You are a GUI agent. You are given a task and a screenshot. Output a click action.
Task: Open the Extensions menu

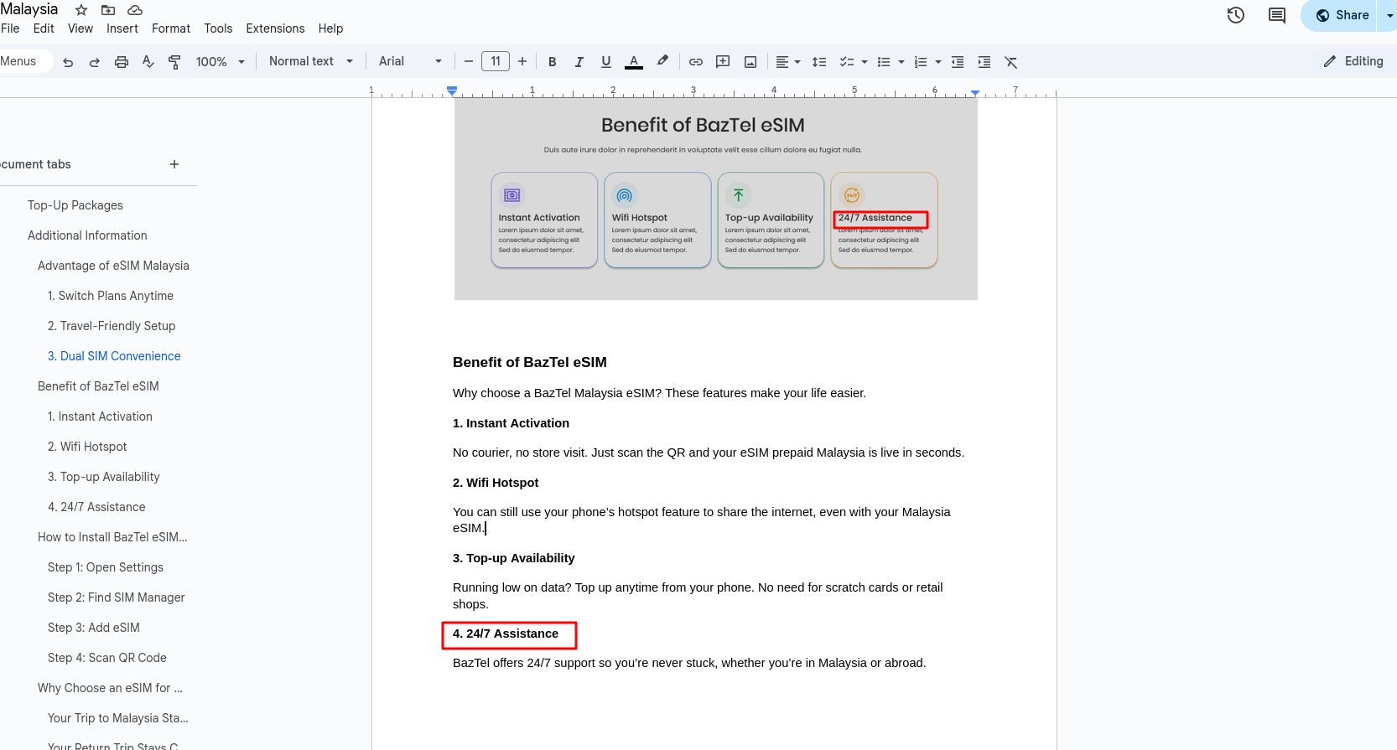[x=275, y=28]
